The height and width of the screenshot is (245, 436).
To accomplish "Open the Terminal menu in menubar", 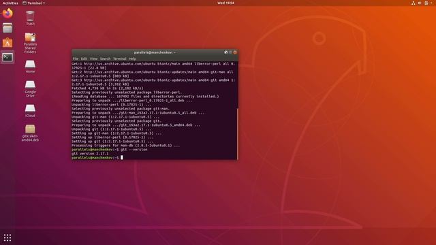I will click(120, 59).
